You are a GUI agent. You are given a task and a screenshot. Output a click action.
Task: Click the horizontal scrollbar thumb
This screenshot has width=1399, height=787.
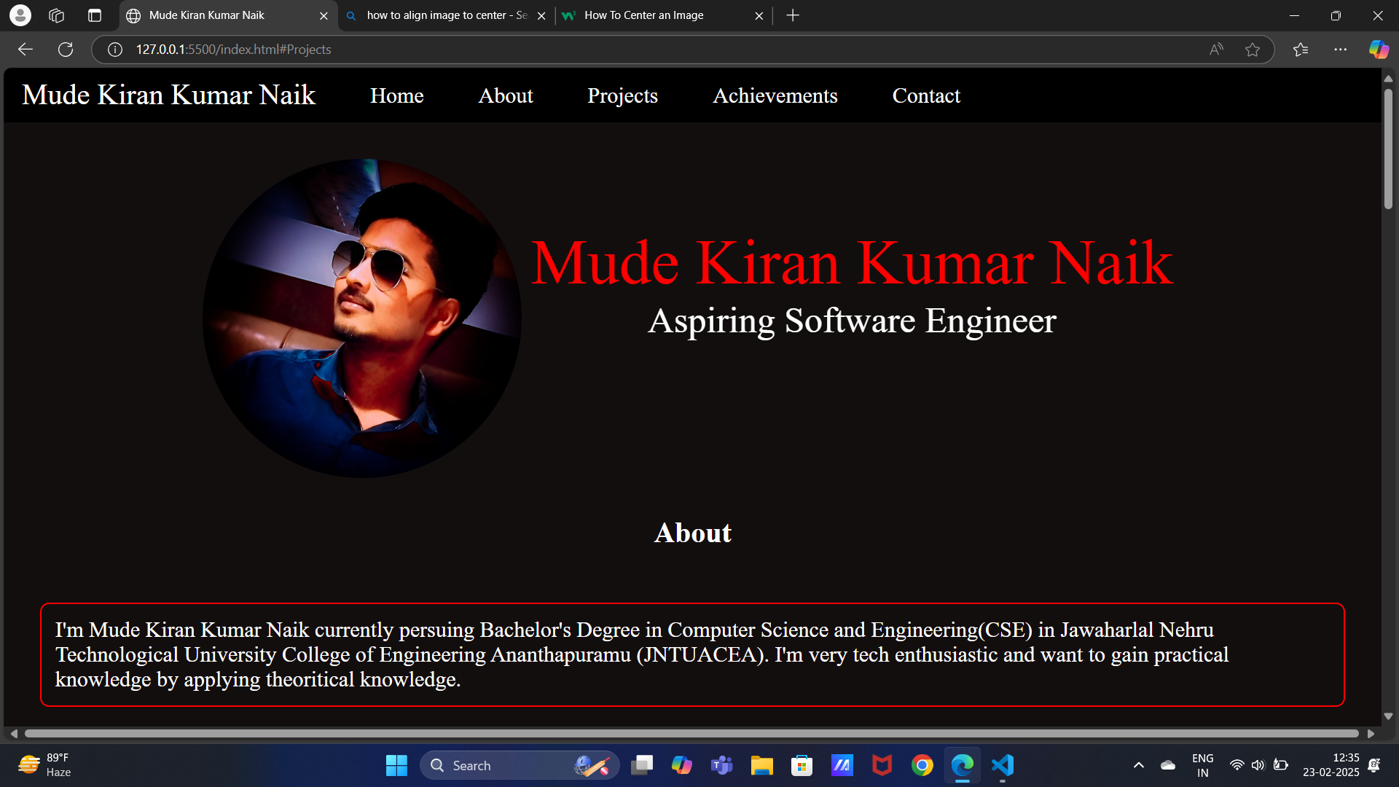point(691,733)
